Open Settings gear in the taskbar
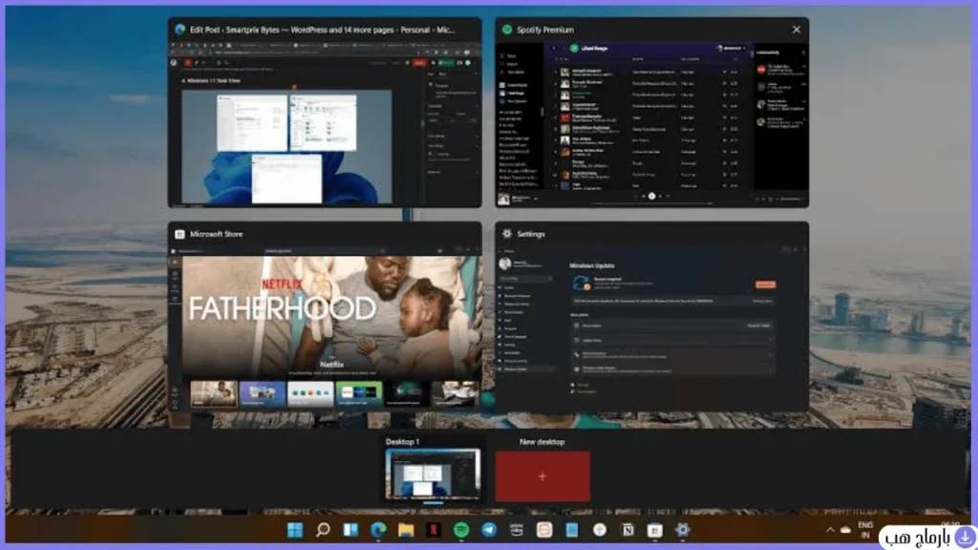The image size is (978, 550). coord(682,530)
